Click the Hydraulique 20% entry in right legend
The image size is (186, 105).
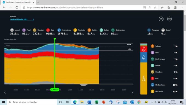click(164, 85)
